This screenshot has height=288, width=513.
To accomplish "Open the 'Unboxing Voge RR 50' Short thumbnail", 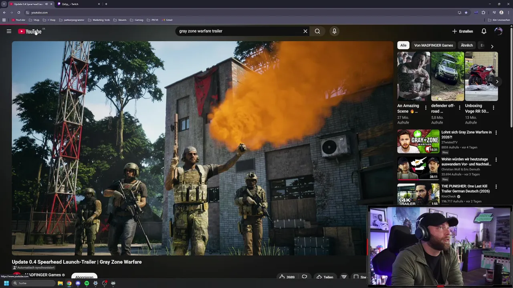I will [481, 76].
